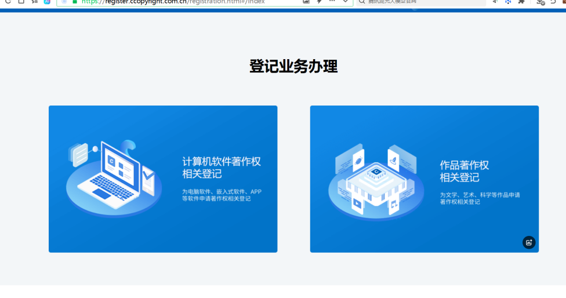Click the lightning bolt icon in address bar

(x=319, y=2)
